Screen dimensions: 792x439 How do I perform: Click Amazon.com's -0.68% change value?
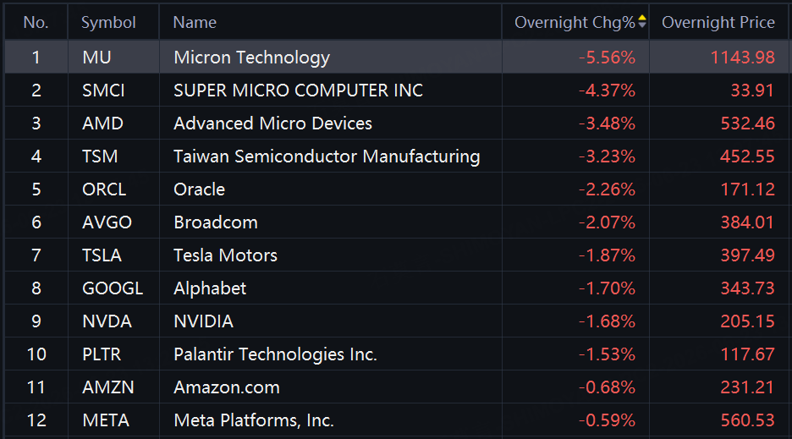pos(607,387)
